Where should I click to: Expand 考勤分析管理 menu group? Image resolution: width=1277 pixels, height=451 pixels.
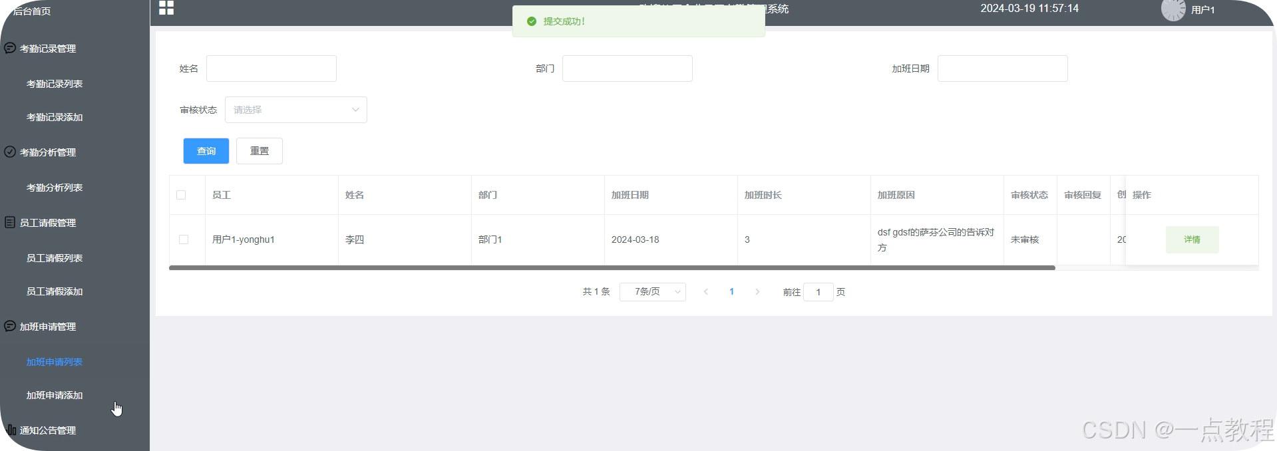(x=75, y=152)
